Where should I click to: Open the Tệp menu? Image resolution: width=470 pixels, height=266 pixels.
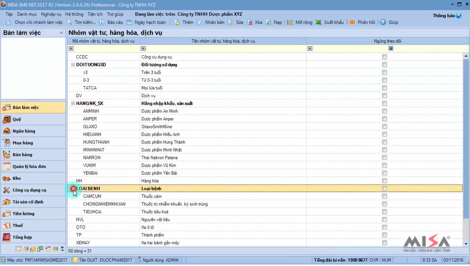[x=9, y=14]
